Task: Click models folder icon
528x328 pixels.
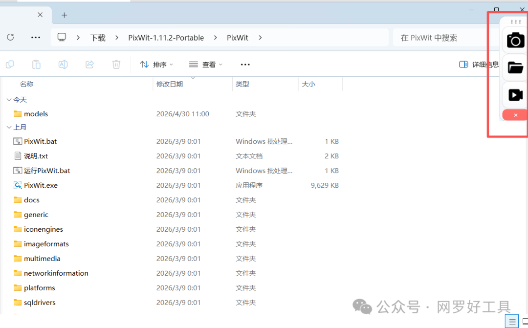Action: 18,113
